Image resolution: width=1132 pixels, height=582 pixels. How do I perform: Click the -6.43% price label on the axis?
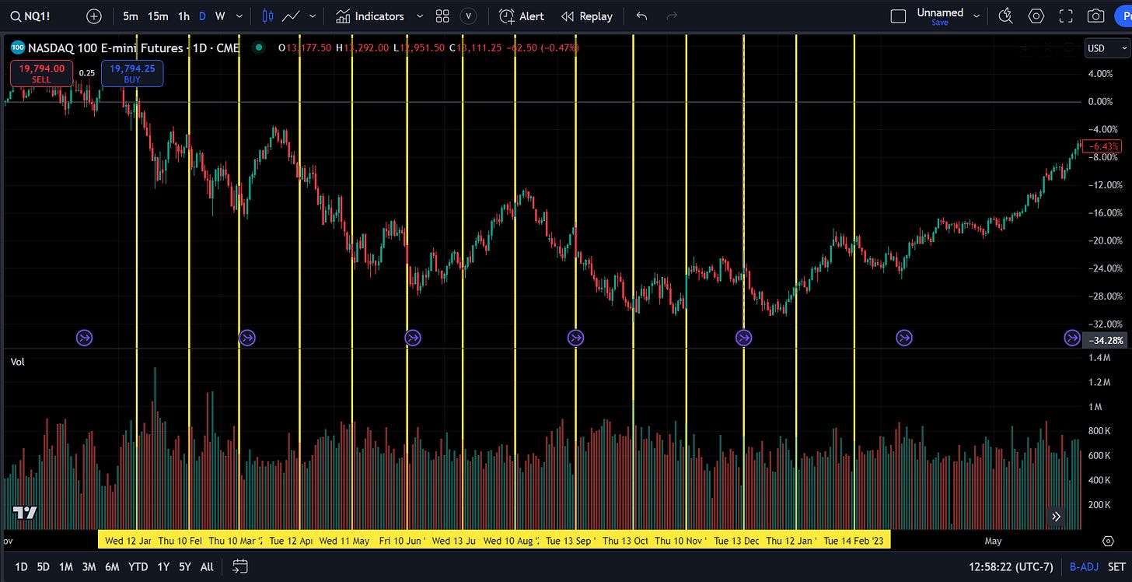(1104, 146)
